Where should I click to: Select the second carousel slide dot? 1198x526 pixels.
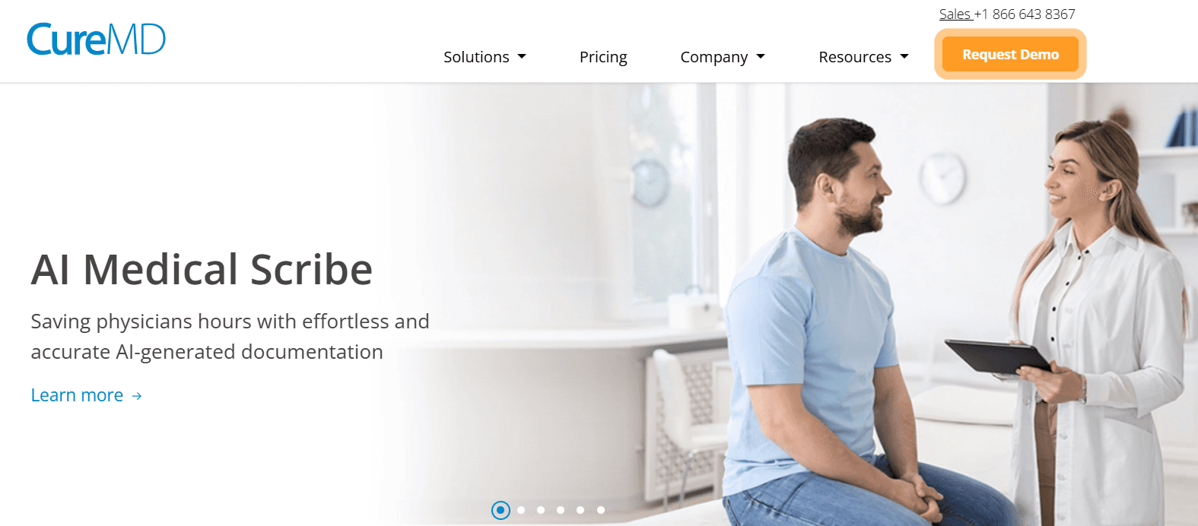coord(521,510)
